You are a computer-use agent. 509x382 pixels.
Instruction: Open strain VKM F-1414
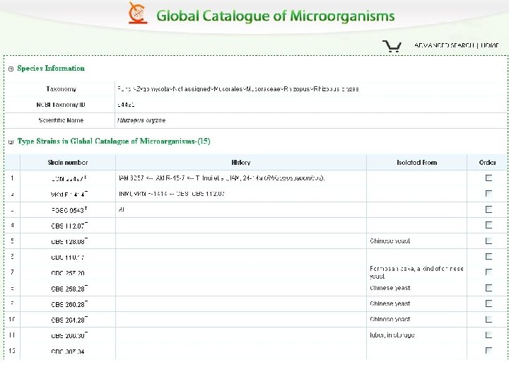[x=69, y=195]
